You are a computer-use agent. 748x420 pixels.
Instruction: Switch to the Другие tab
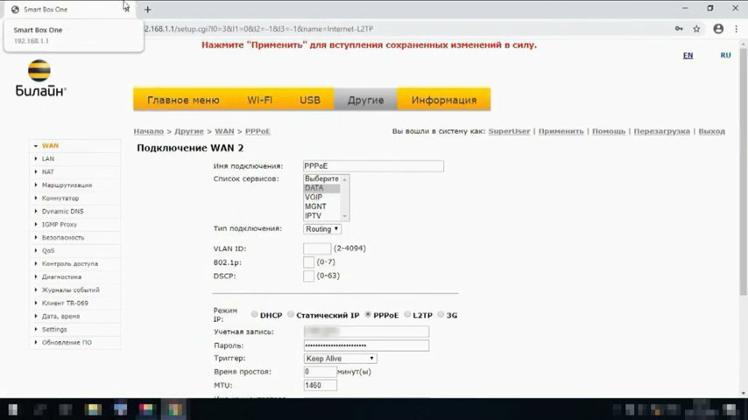(x=365, y=100)
